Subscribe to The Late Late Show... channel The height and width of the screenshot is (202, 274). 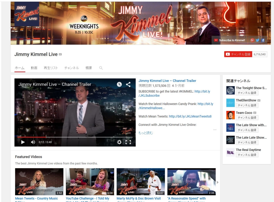click(247, 142)
